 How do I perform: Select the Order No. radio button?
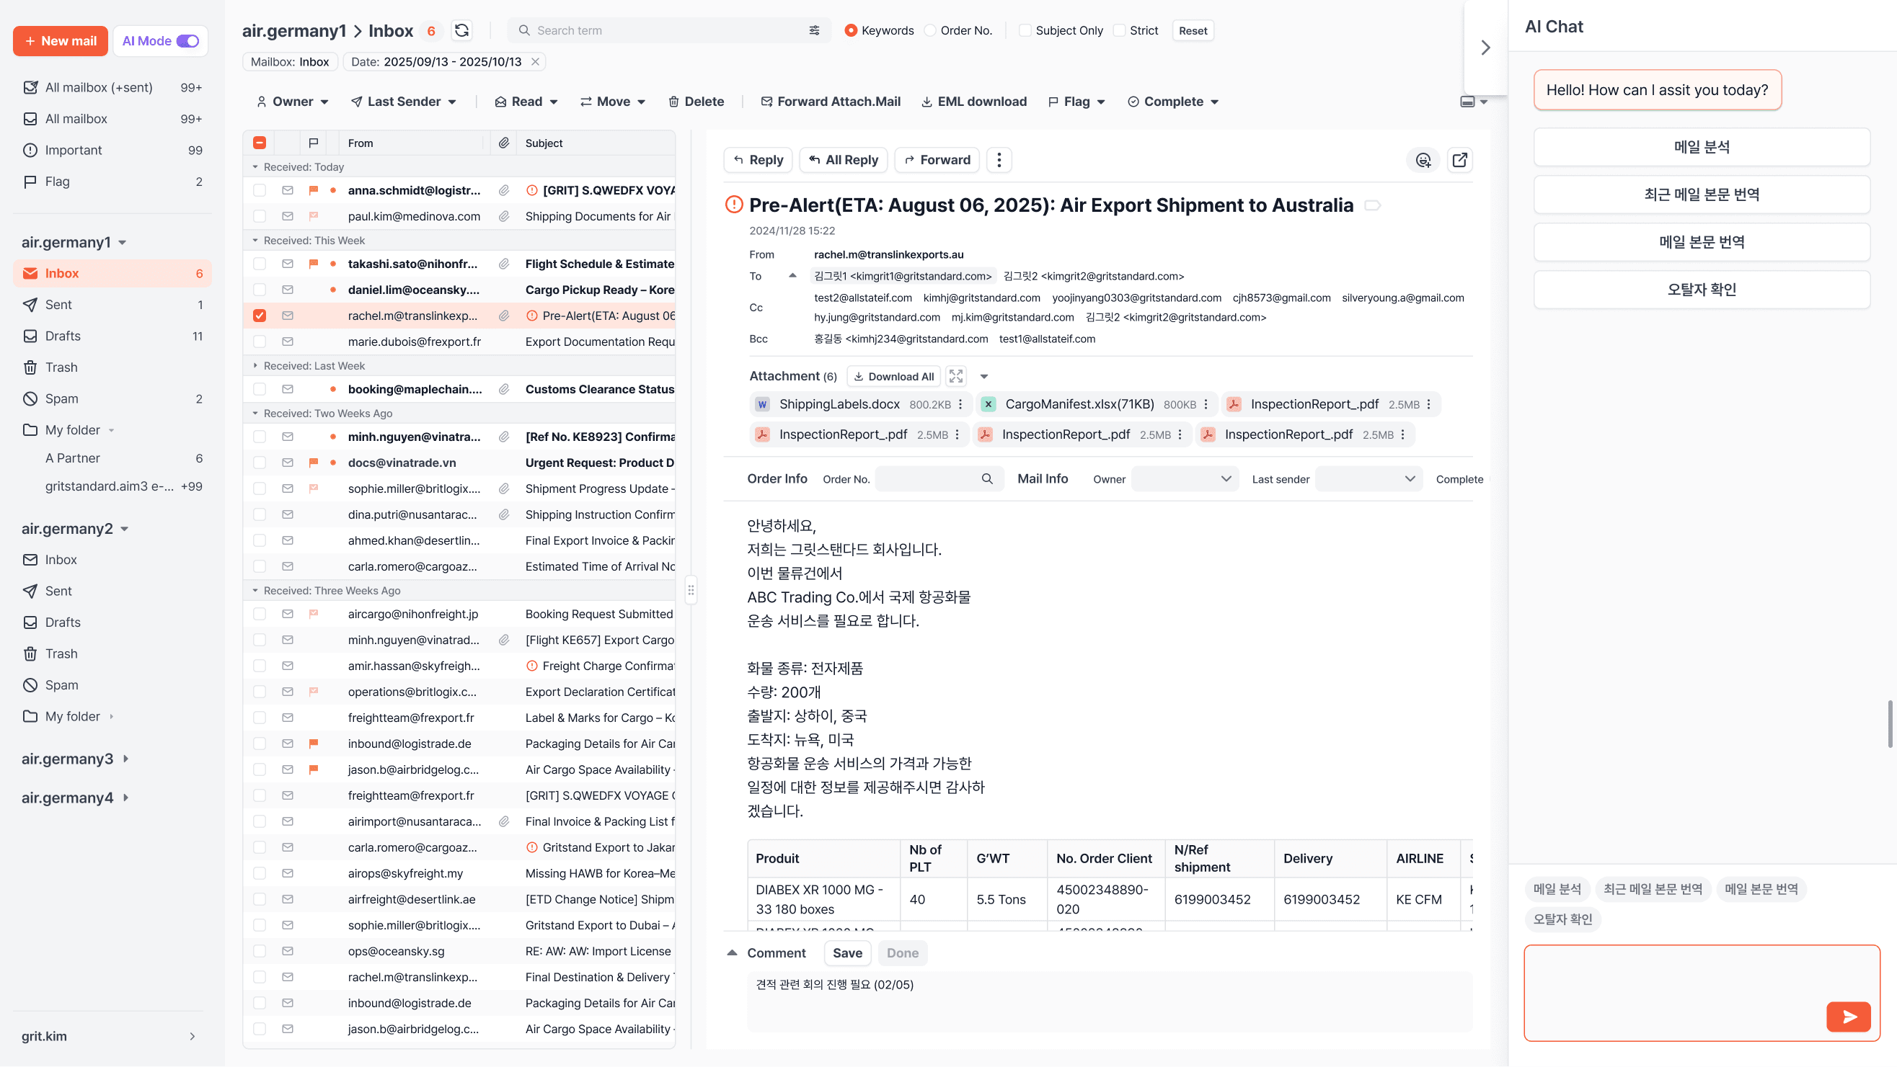click(931, 30)
